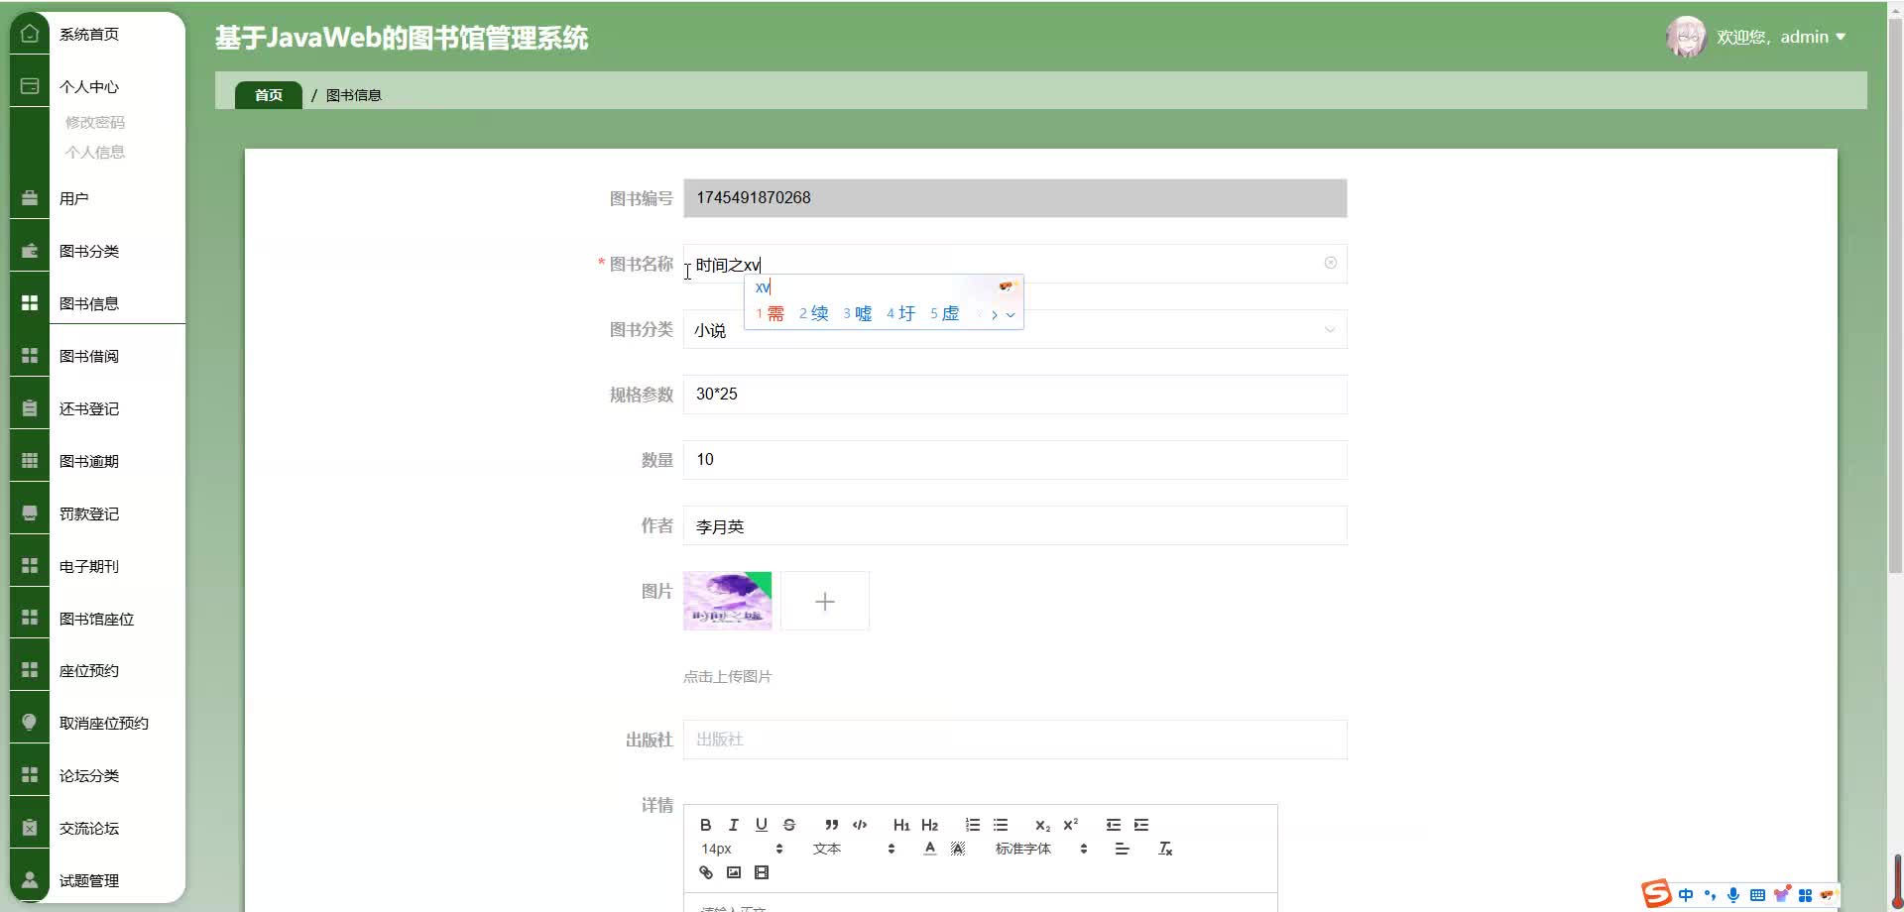Insert a hyperlink using the editor toolbar
1904x912 pixels.
click(706, 872)
